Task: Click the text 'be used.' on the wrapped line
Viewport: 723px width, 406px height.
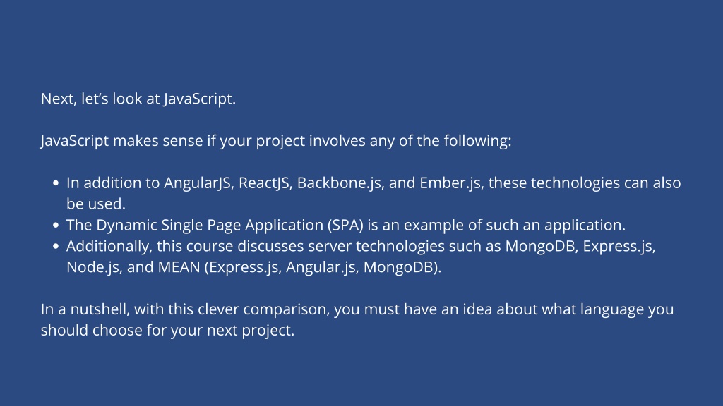Action: coord(96,204)
